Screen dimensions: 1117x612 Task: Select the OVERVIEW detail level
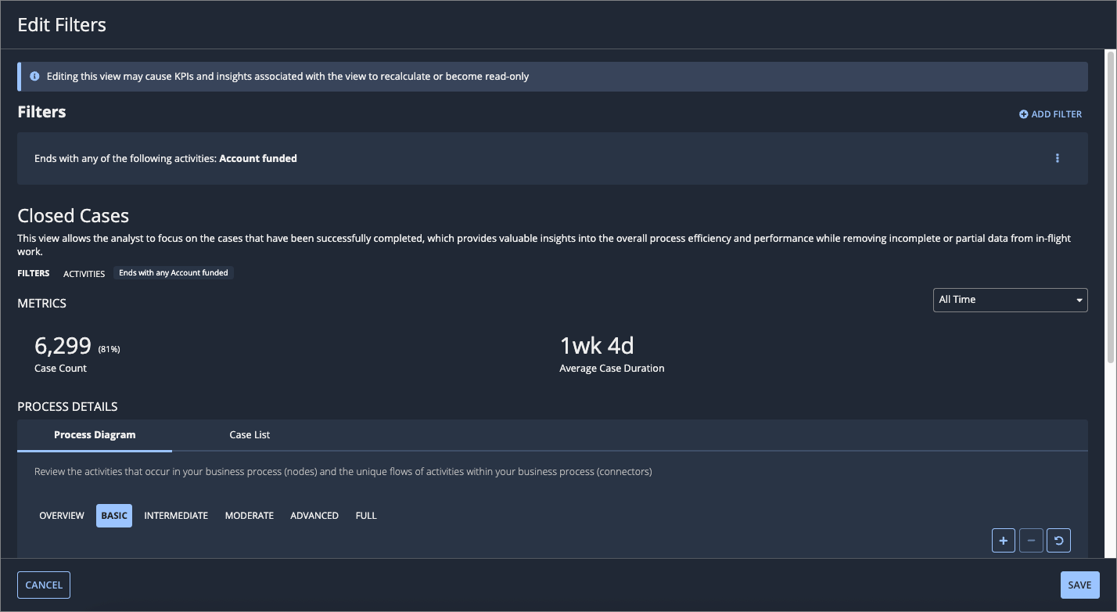62,516
